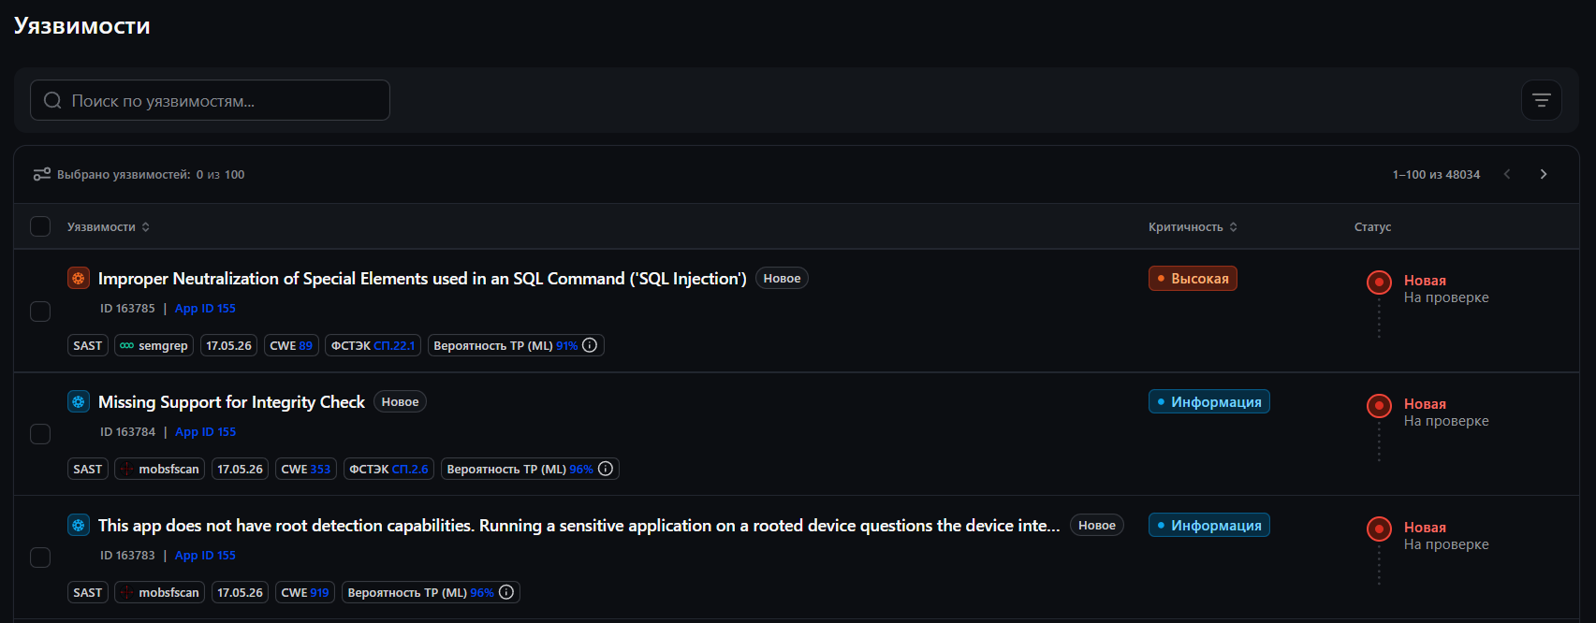1596x623 pixels.
Task: Click the blue icon beside root detection finding
Action: tap(79, 525)
